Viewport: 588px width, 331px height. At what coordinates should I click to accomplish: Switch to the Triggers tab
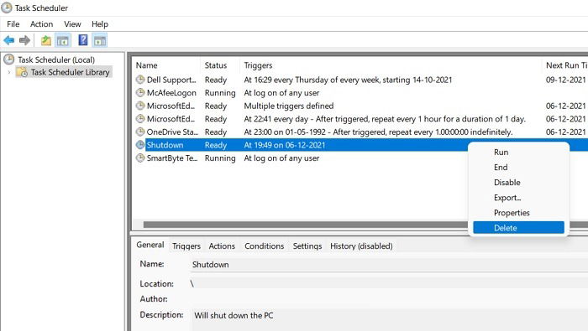(186, 246)
